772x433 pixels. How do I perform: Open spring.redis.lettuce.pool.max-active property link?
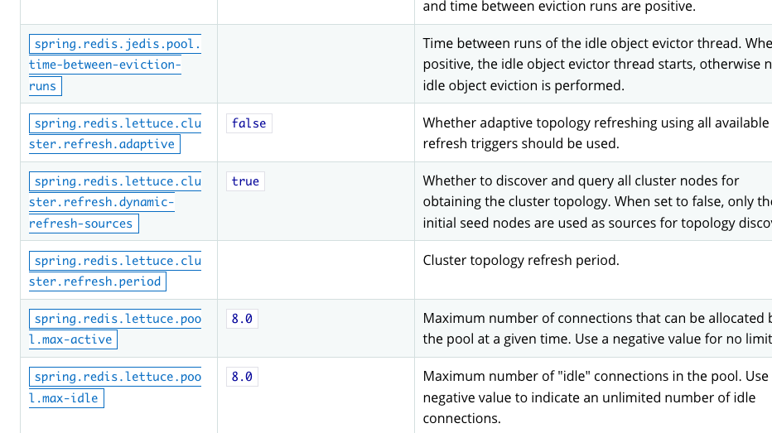click(114, 329)
